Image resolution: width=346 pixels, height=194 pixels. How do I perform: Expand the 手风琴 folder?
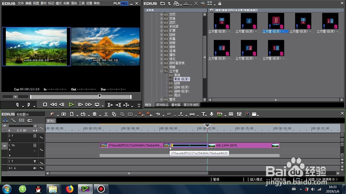[161, 27]
